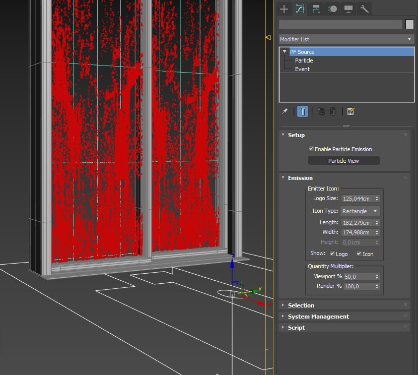Screen dimensions: 418x375
Task: Expand the Selection rollout
Action: [301, 305]
